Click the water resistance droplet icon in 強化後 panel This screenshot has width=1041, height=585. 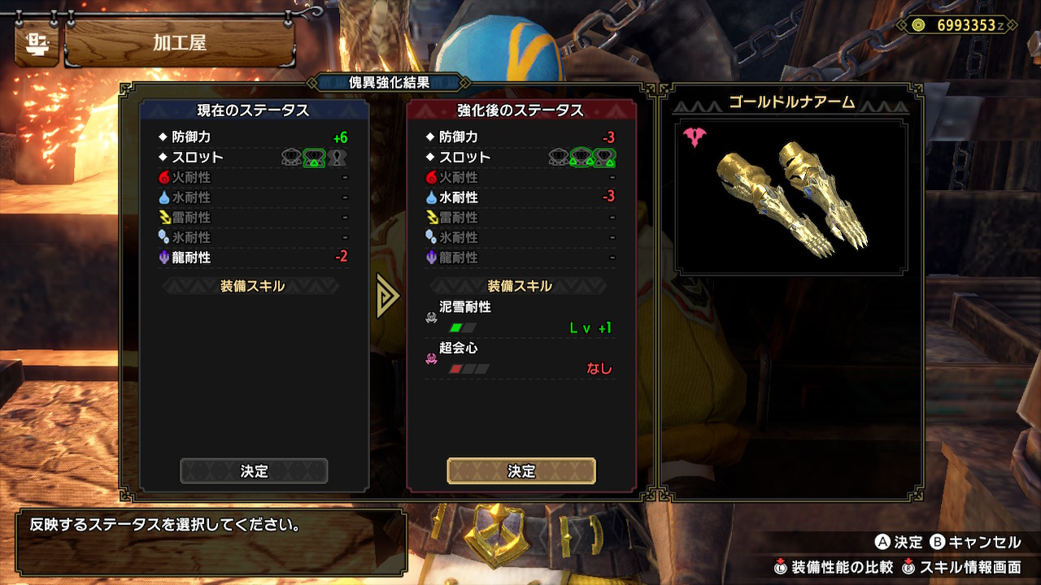[431, 197]
